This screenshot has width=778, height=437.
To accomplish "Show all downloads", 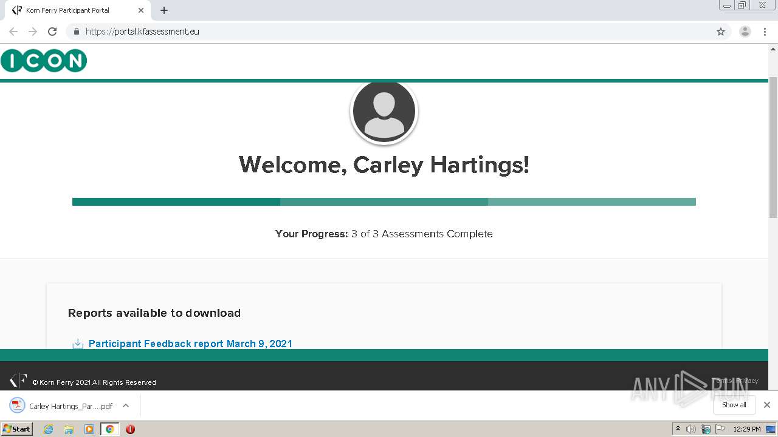I will pos(734,405).
